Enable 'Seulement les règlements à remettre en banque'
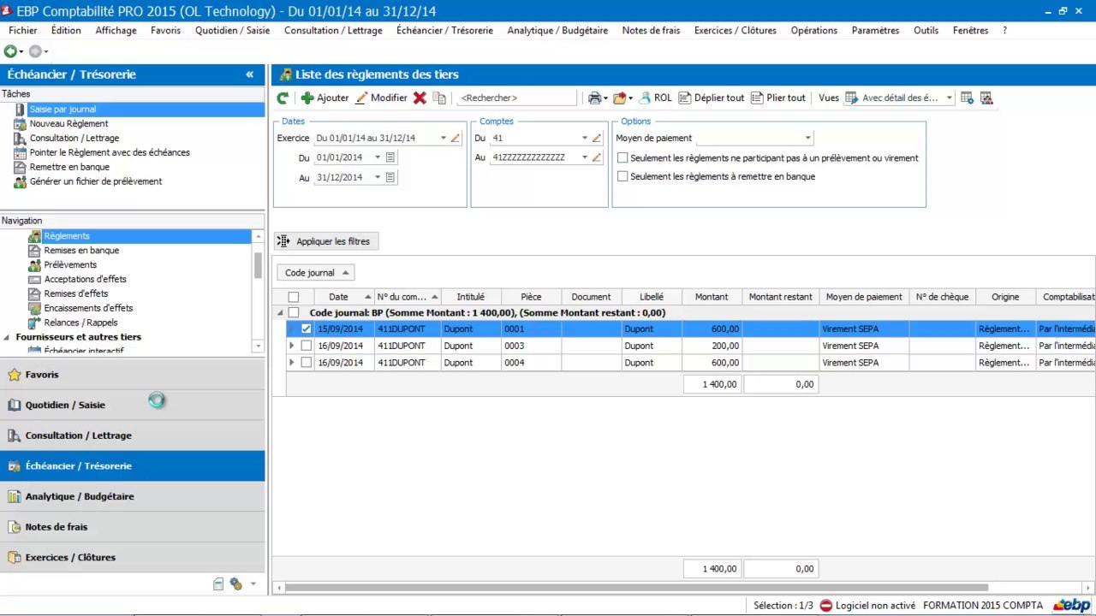 [x=622, y=176]
